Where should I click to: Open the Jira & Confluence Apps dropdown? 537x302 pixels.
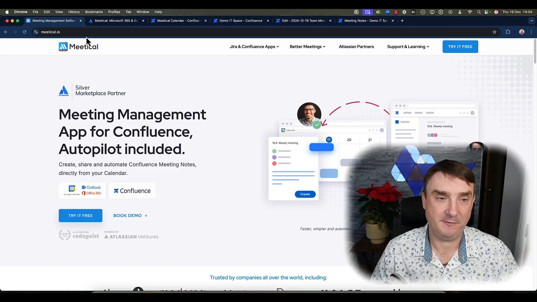(254, 47)
